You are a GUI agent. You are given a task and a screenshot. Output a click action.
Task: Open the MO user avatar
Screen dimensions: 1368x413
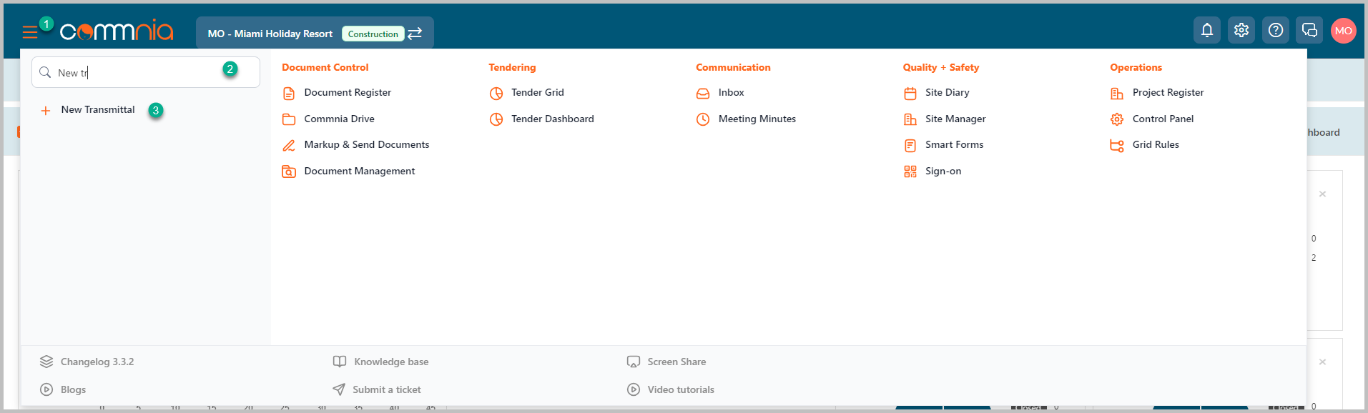click(1344, 31)
